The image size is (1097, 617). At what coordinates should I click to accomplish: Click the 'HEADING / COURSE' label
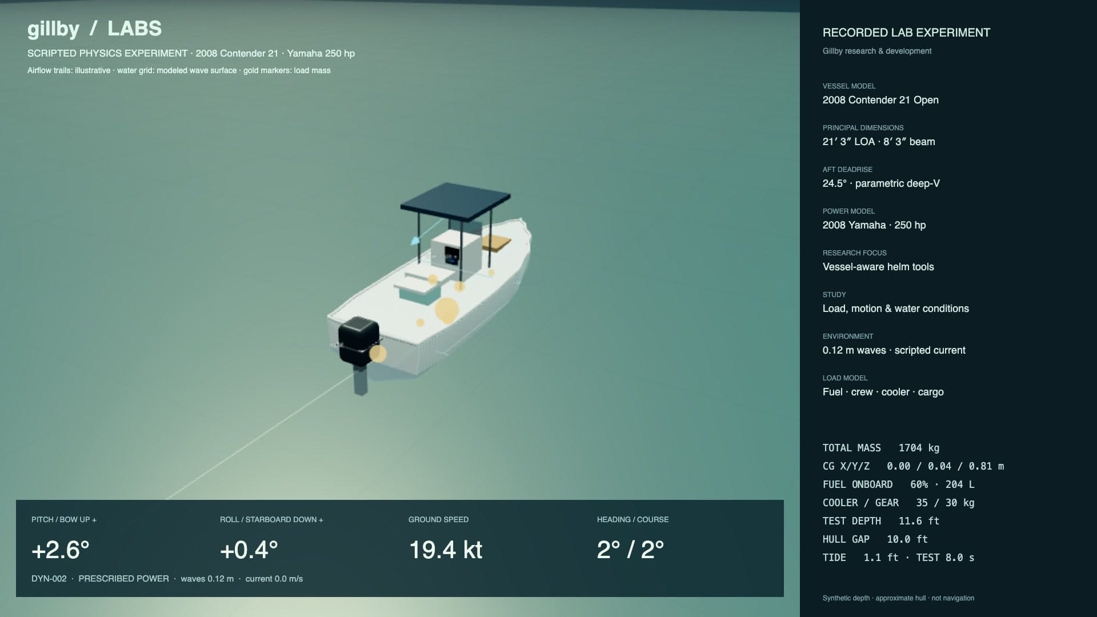click(x=632, y=519)
